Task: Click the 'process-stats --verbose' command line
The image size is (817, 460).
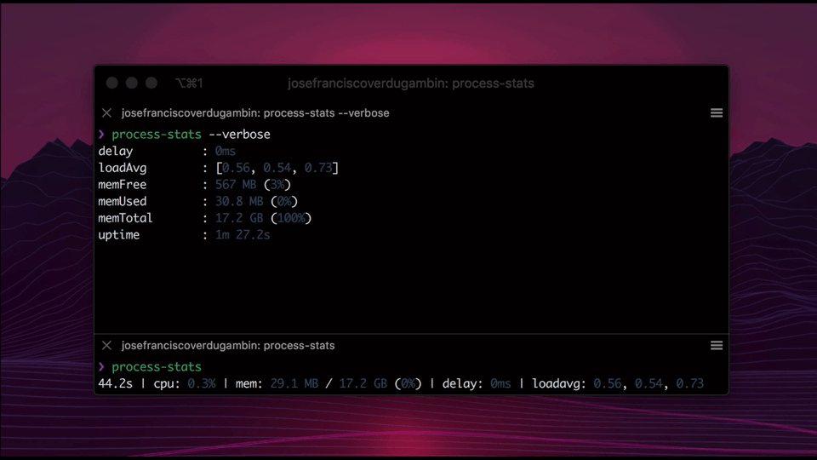Action: click(191, 135)
